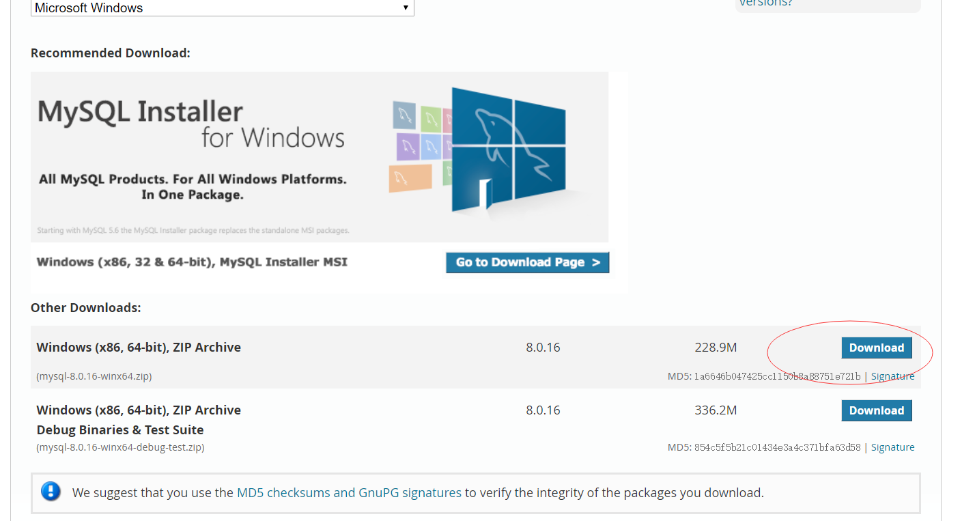Image resolution: width=975 pixels, height=521 pixels.
Task: Download the Debug Binaries & Test Suite archive
Action: [x=876, y=410]
